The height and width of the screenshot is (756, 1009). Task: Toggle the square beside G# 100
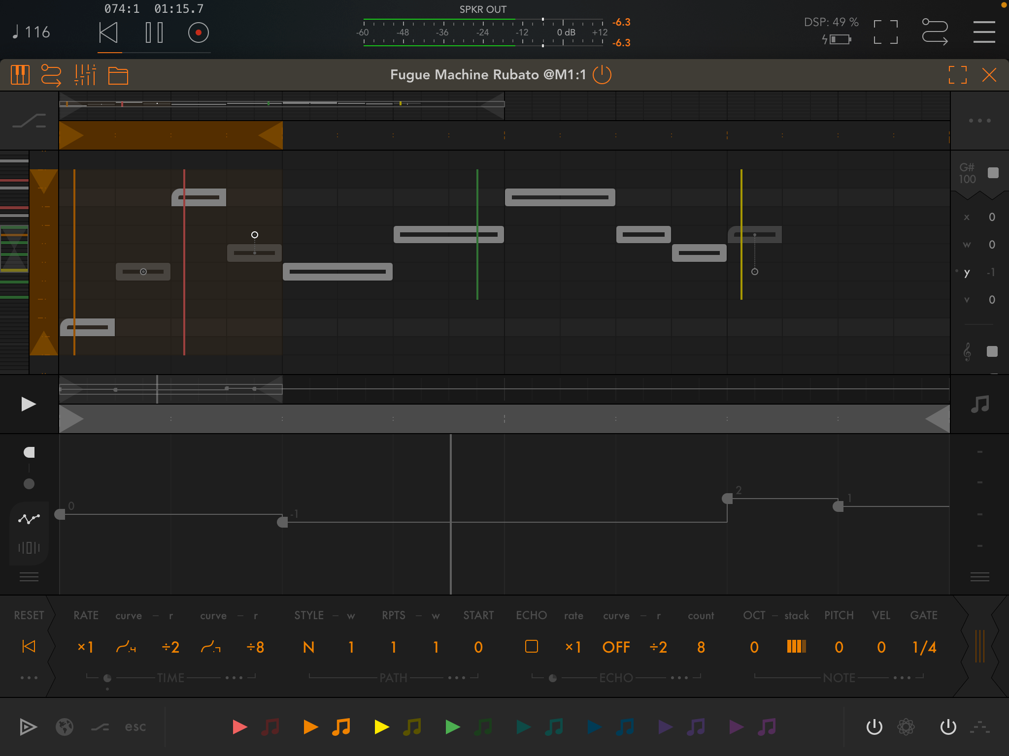(993, 173)
